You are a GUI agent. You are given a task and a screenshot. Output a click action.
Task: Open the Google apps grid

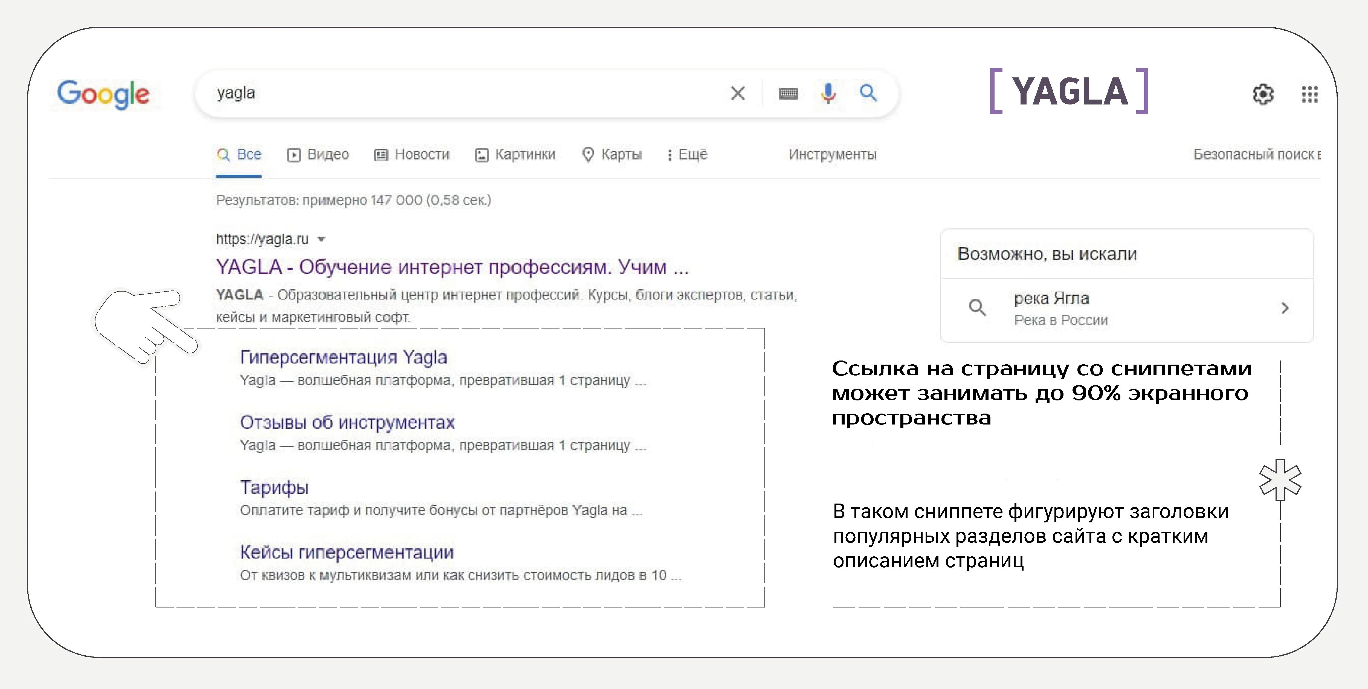click(1309, 94)
